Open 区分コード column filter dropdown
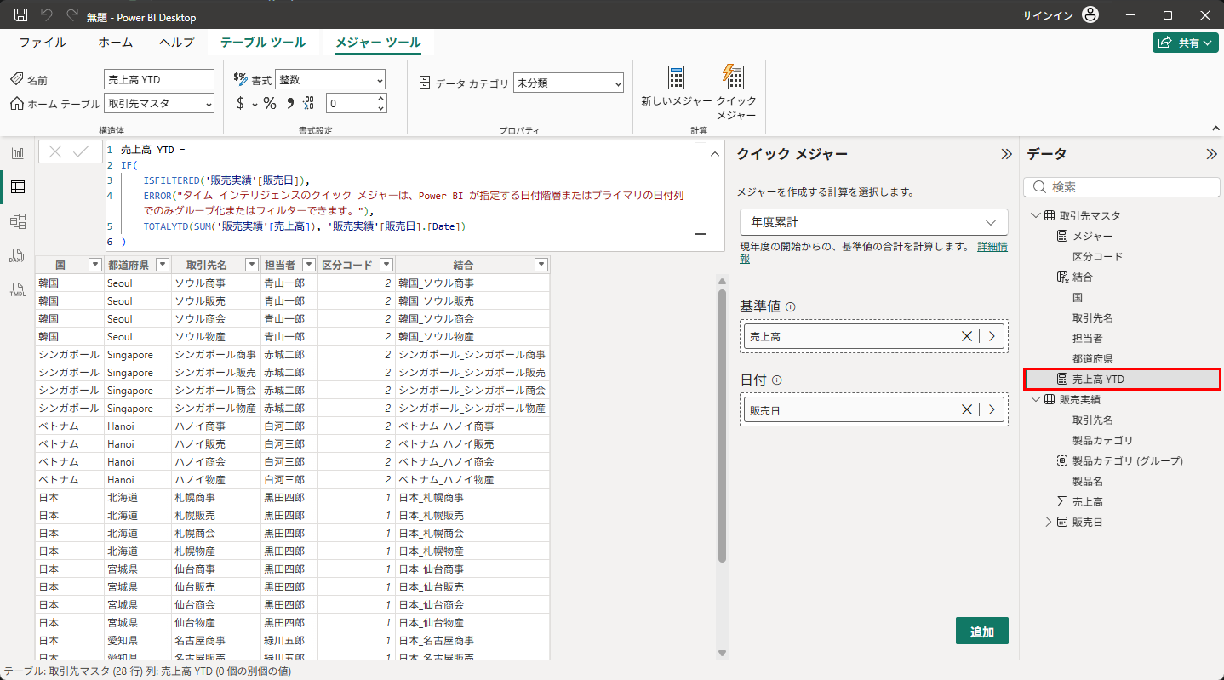The height and width of the screenshot is (680, 1224). coord(386,265)
